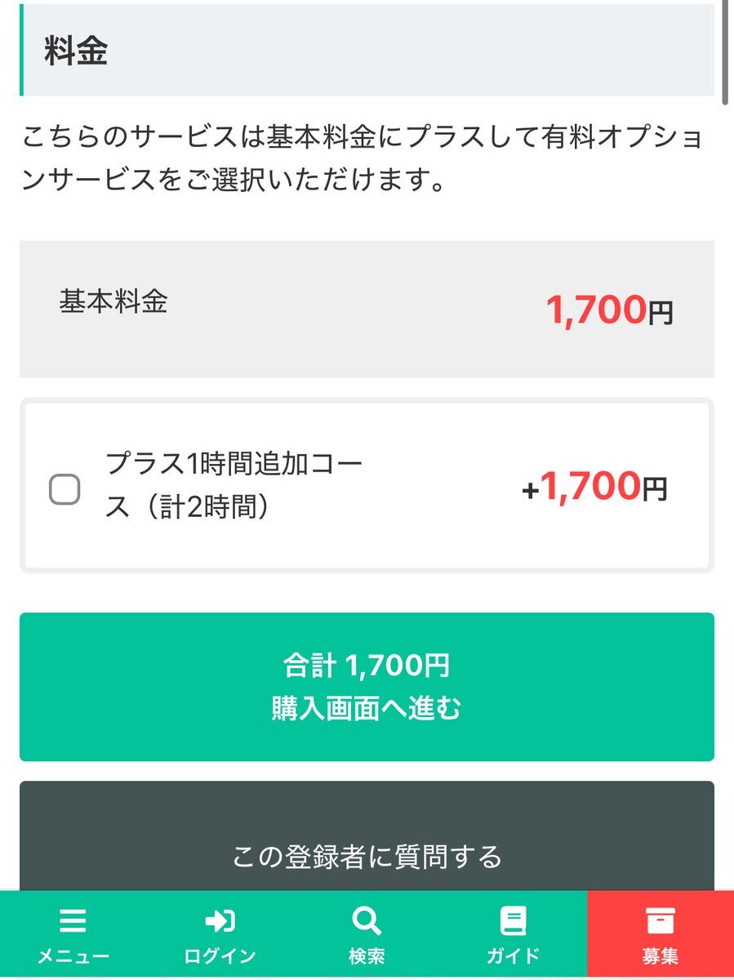Image resolution: width=734 pixels, height=980 pixels.
Task: Select the メニュー text label
Action: pos(73,956)
